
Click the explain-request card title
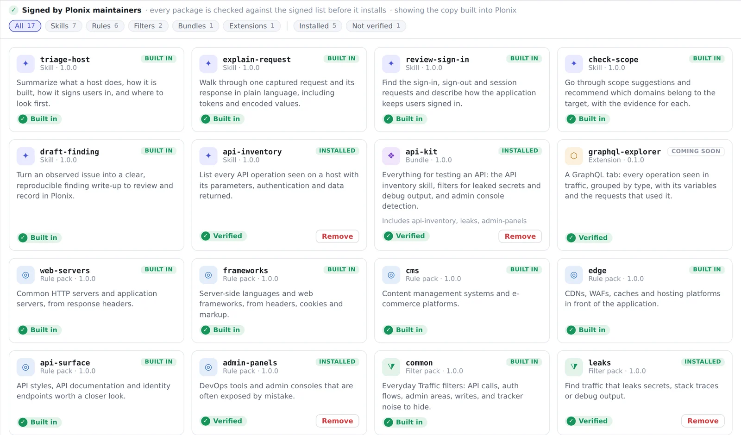click(x=257, y=60)
